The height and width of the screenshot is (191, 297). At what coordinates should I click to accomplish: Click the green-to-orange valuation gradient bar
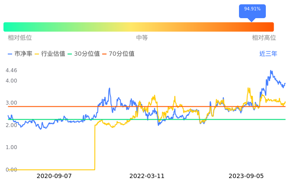pyautogui.click(x=139, y=27)
